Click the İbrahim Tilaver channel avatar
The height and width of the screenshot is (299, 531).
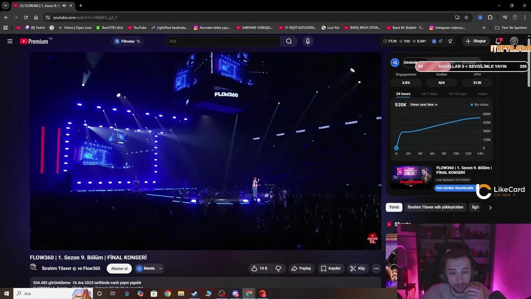[34, 268]
